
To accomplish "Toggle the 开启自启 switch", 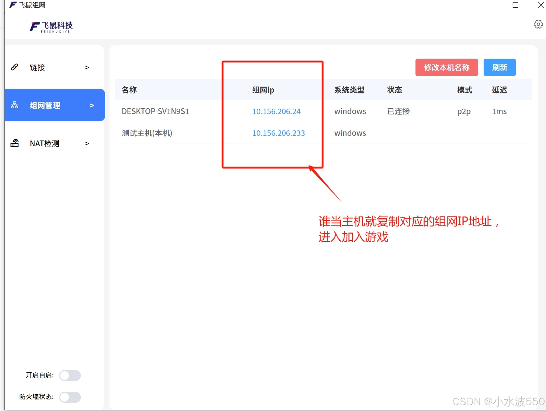I will [70, 376].
